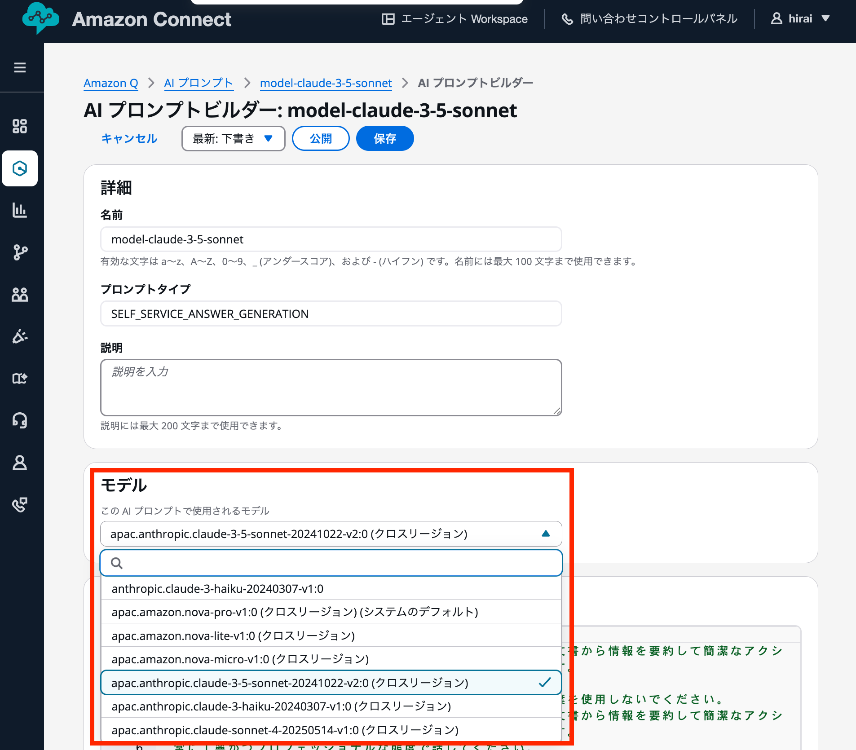This screenshot has width=856, height=750.
Task: Go to AI プロンプト breadcrumb link
Action: click(199, 83)
